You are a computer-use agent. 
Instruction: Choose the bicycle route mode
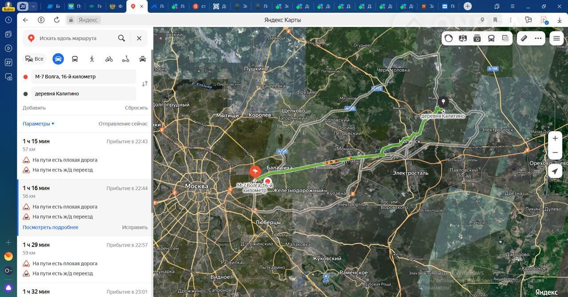coord(109,59)
